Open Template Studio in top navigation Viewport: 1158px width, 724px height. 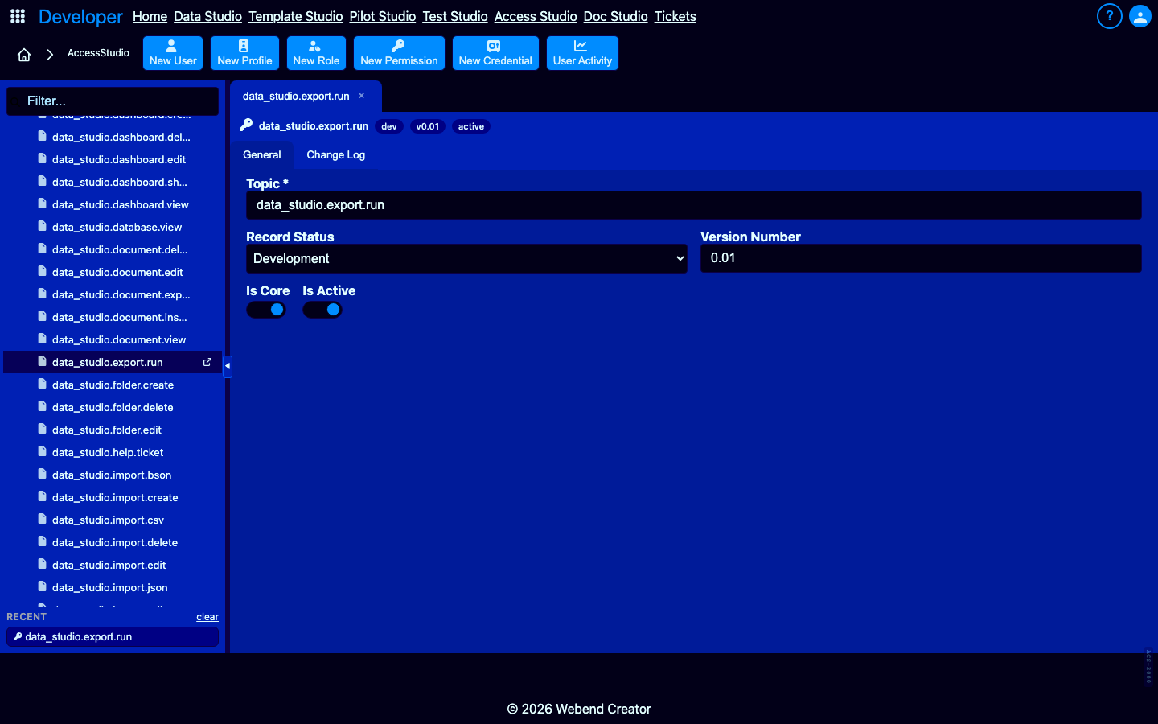point(296,16)
